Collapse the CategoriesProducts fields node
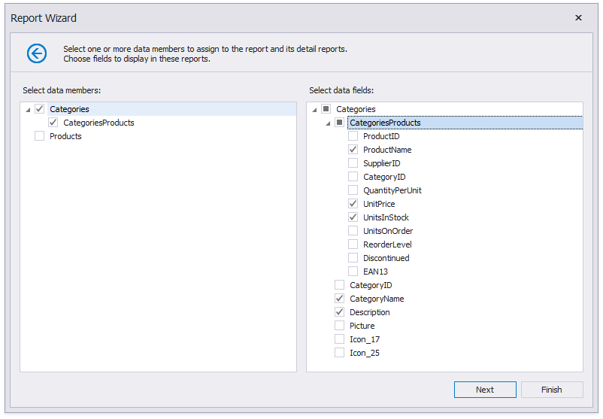 pos(328,123)
